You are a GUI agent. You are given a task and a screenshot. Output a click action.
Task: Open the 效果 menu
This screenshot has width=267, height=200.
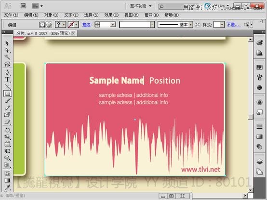click(x=111, y=15)
